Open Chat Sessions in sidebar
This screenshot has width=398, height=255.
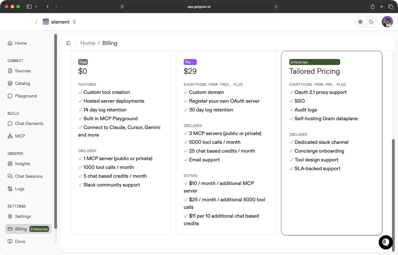pos(29,176)
